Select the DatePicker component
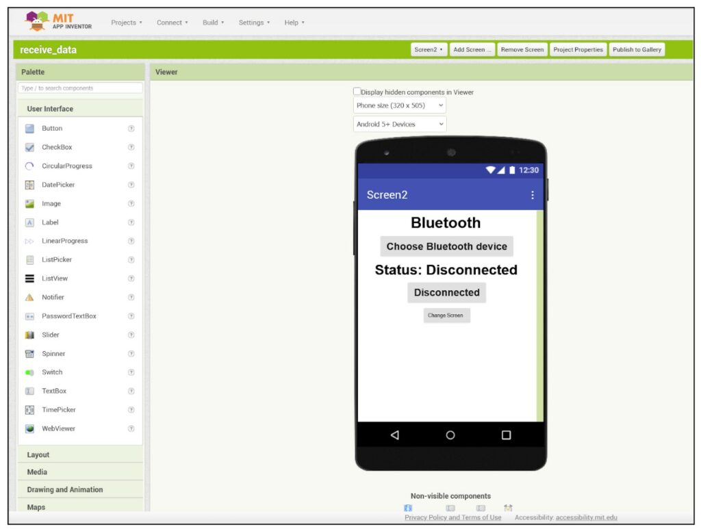 tap(58, 185)
